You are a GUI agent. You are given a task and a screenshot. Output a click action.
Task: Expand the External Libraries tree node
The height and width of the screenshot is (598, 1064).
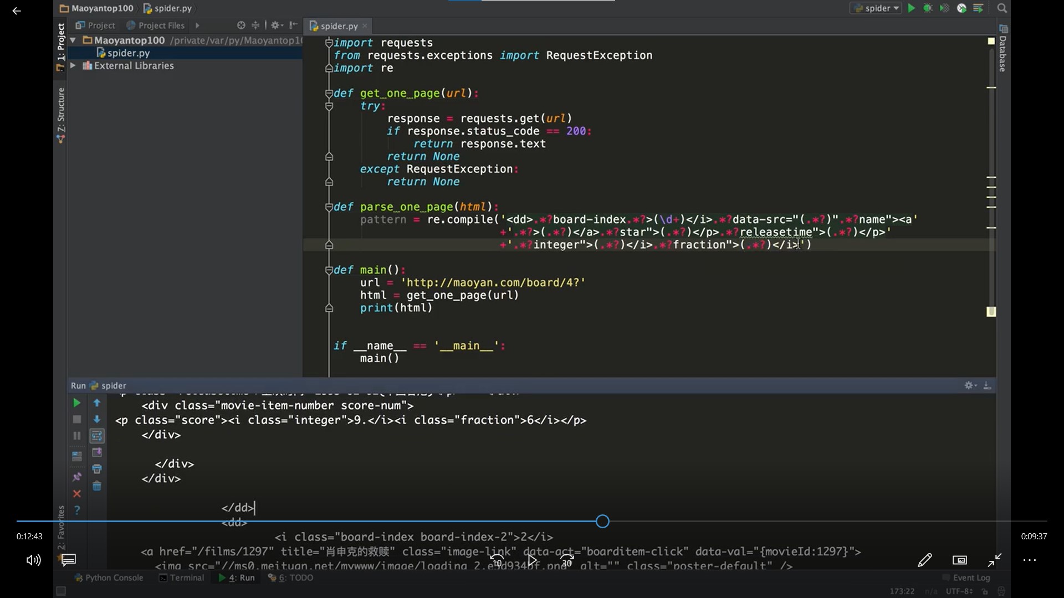coord(73,65)
